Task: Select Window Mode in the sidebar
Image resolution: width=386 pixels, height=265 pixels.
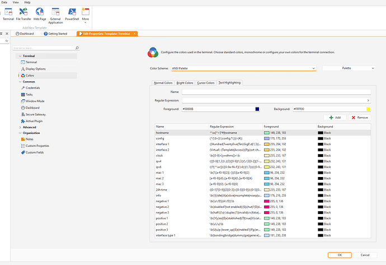Action: [x=34, y=101]
